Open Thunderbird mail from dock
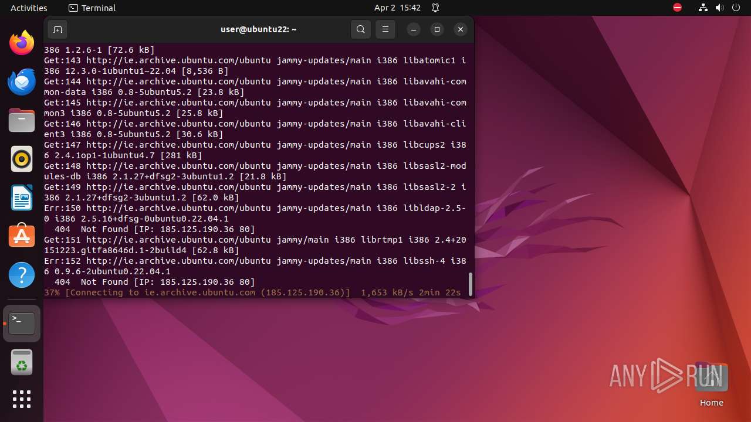 [x=22, y=81]
